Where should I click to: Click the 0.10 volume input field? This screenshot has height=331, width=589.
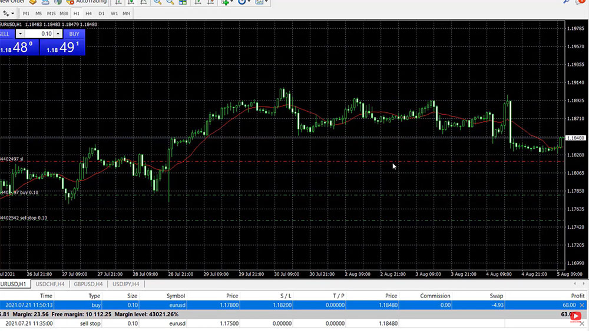tap(39, 34)
